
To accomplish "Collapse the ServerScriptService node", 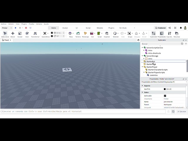I will [142, 48].
